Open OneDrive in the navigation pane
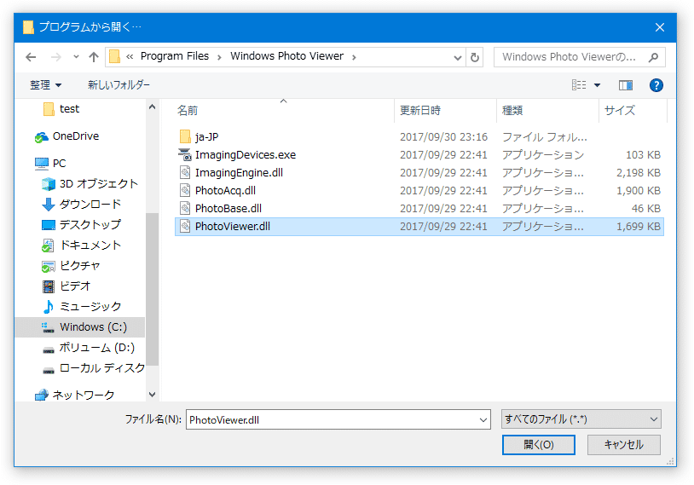This screenshot has width=694, height=485. [67, 136]
